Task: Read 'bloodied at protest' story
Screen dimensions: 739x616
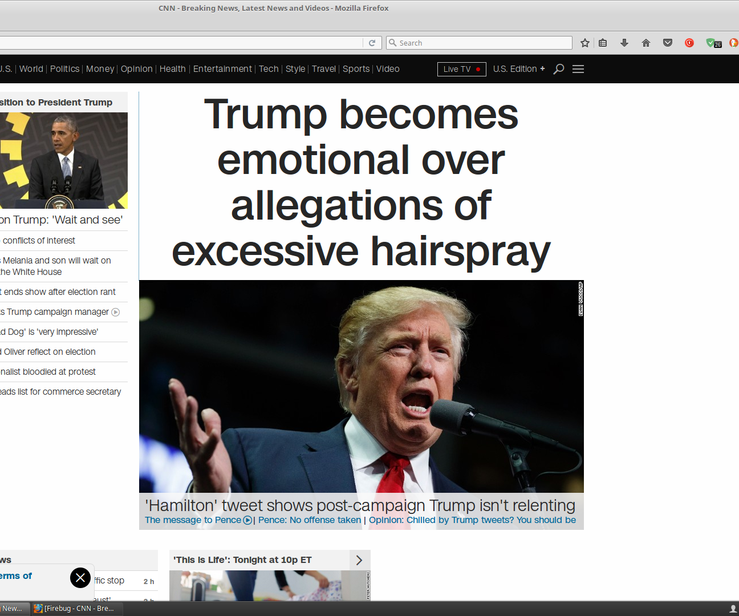Action: tap(48, 372)
